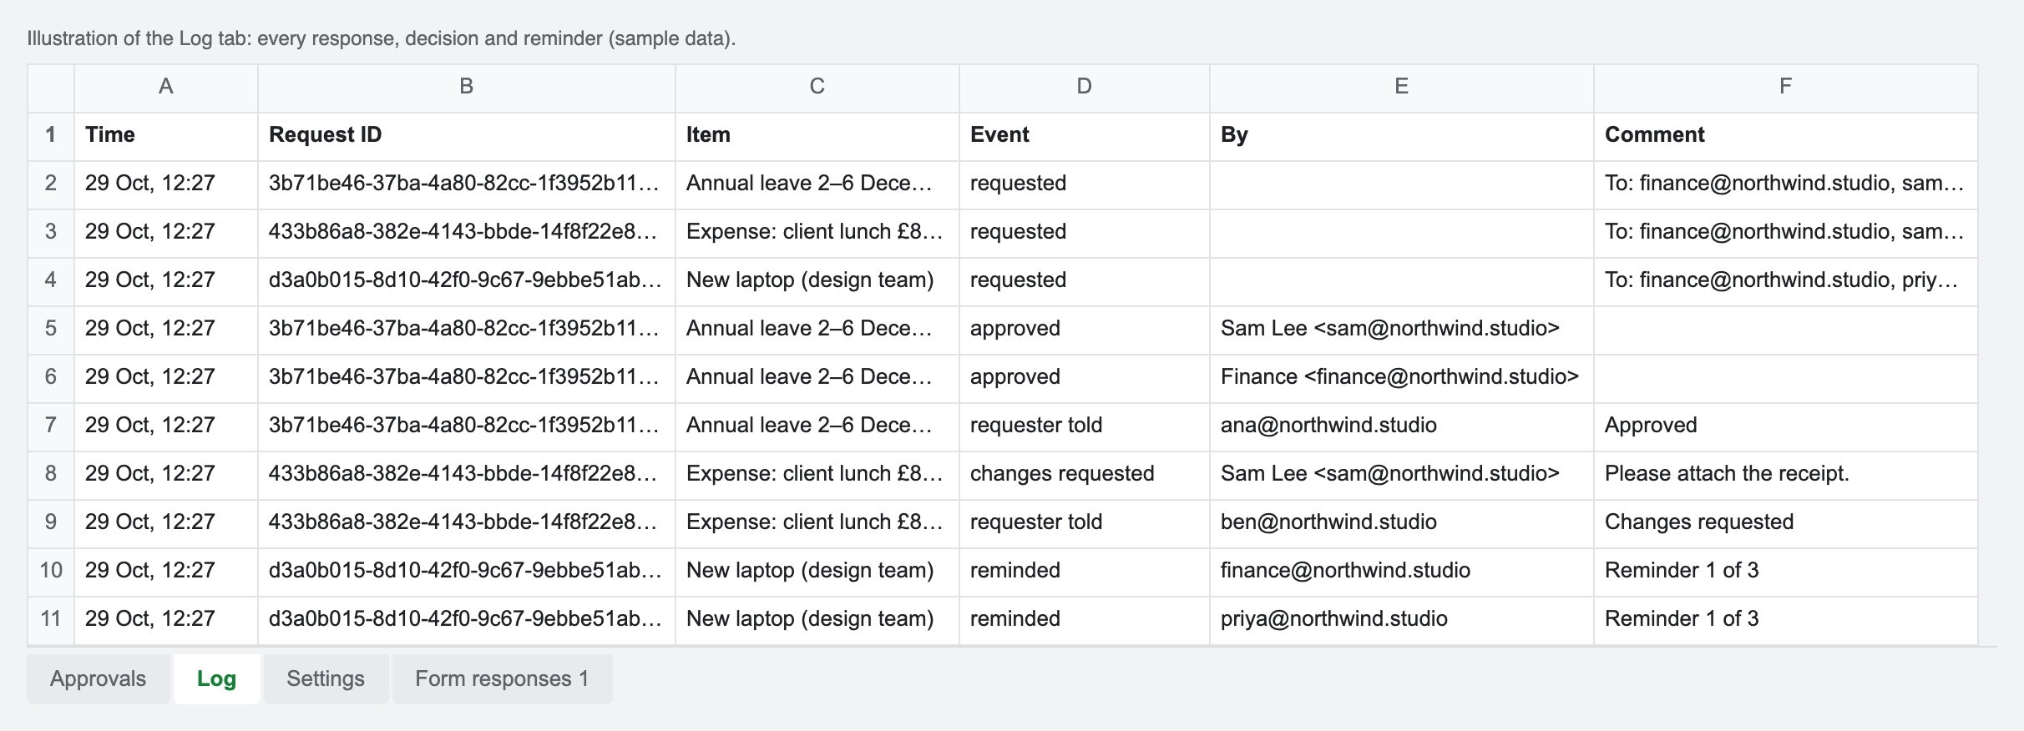Viewport: 2024px width, 731px height.
Task: Select column A header
Action: point(166,88)
